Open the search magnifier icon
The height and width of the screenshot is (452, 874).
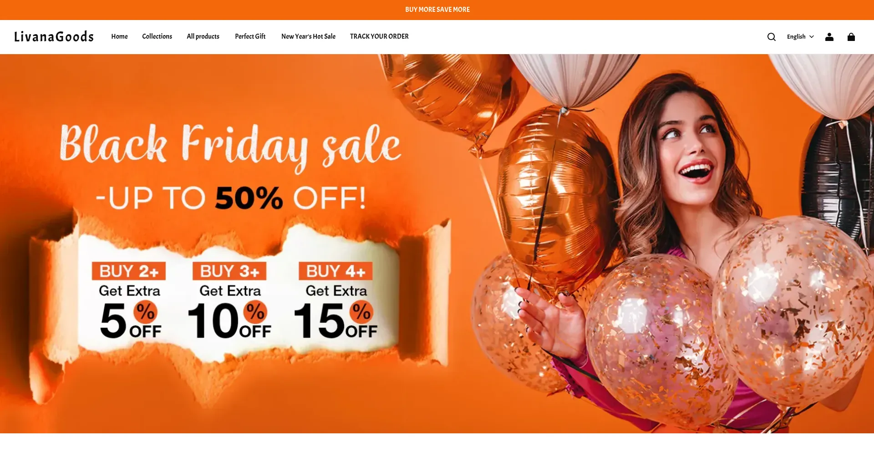coord(771,37)
